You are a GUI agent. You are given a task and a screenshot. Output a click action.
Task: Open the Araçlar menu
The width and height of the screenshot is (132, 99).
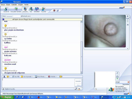click(20, 5)
